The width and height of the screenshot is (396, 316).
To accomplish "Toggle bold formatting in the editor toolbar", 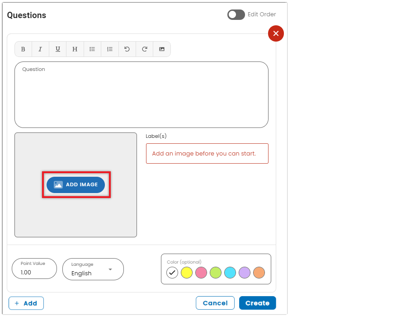I will 23,49.
